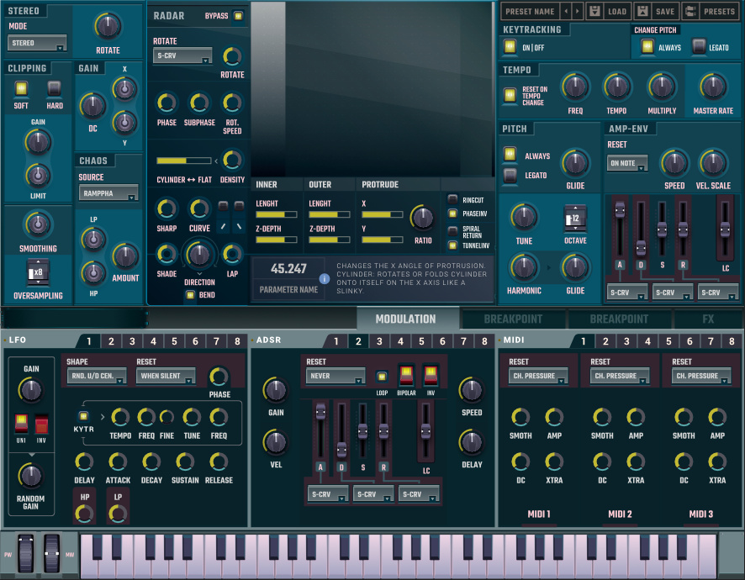Toggle the Radar Bypass switch
The height and width of the screenshot is (580, 745).
pos(238,16)
